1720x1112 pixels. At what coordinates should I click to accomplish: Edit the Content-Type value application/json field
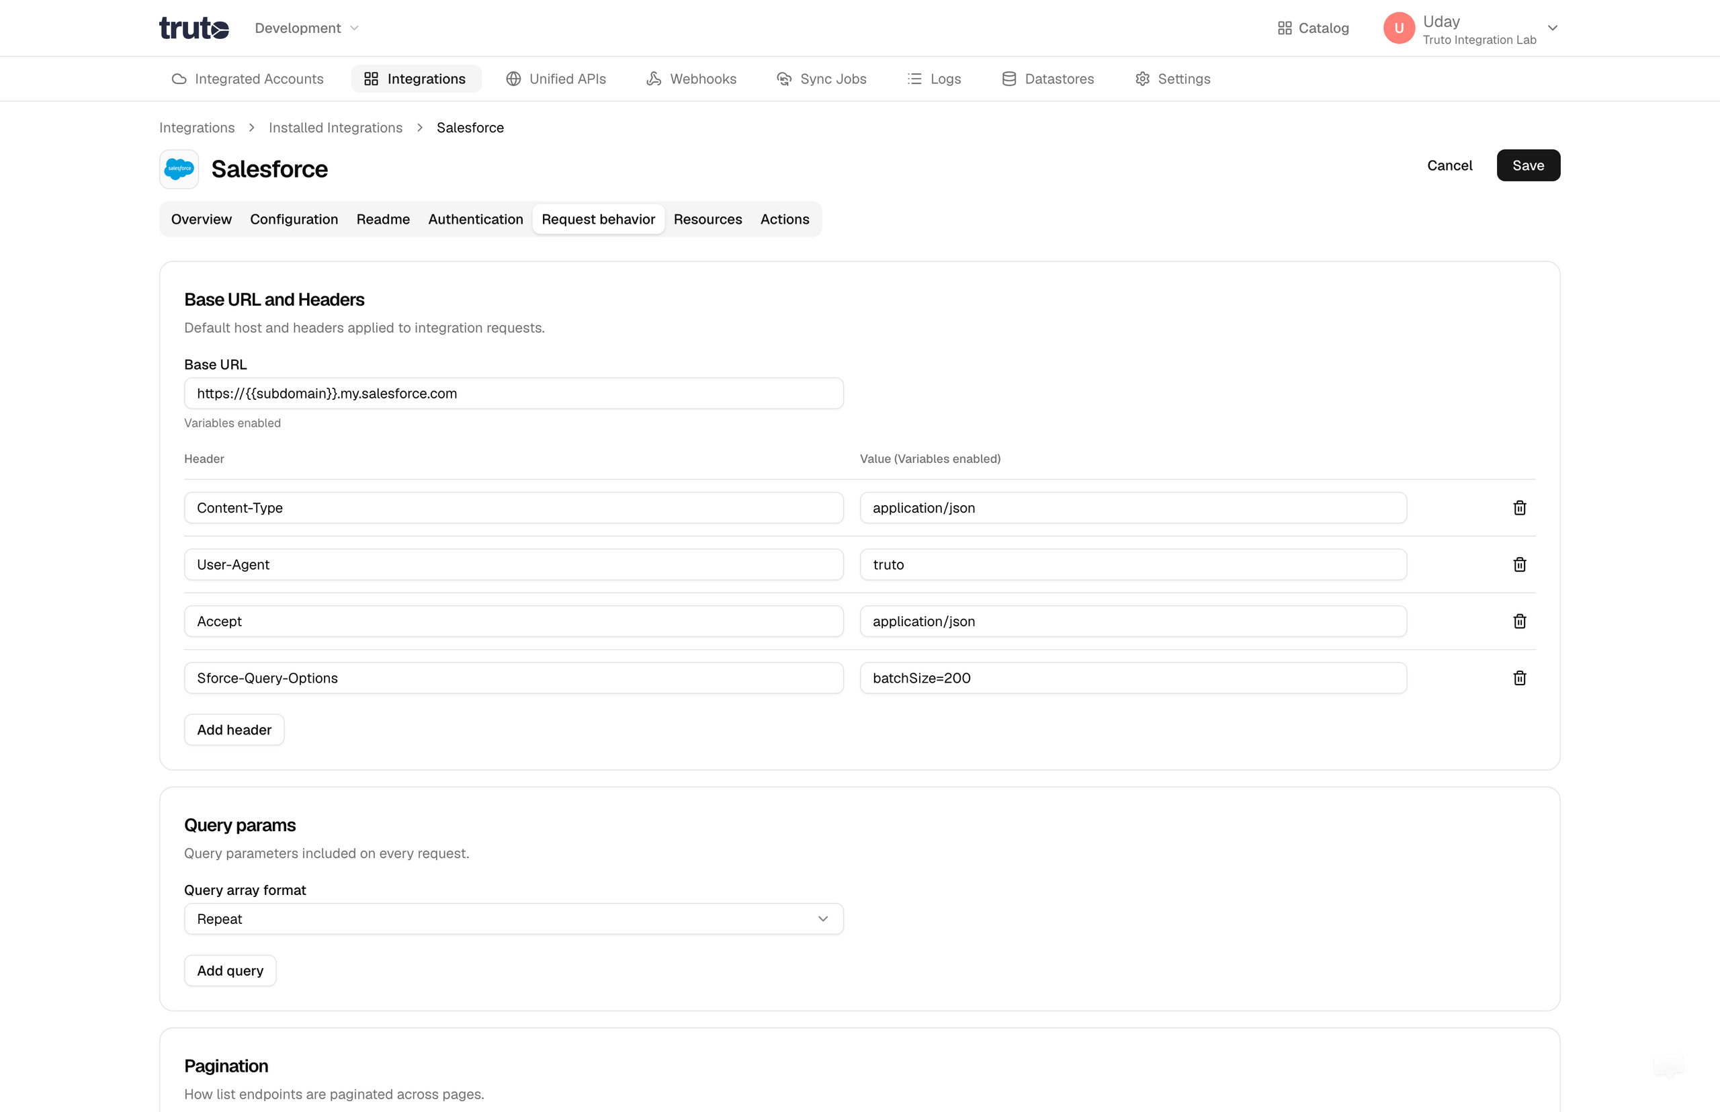1133,509
